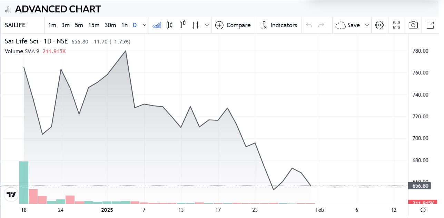
Task: Click the 720.00 price scale label
Action: tap(420, 117)
